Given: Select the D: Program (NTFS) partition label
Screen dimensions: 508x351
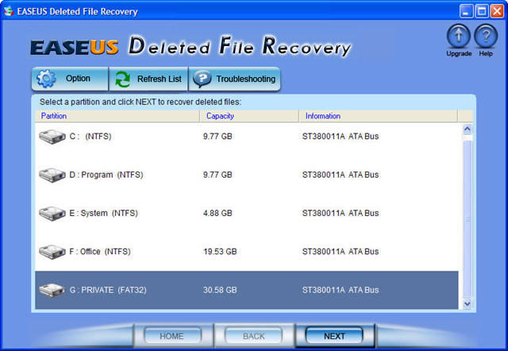Looking at the screenshot, I should pos(106,175).
